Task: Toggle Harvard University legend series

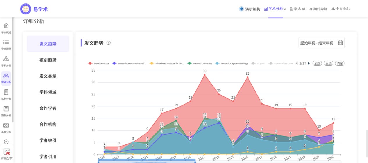Action: point(199,63)
